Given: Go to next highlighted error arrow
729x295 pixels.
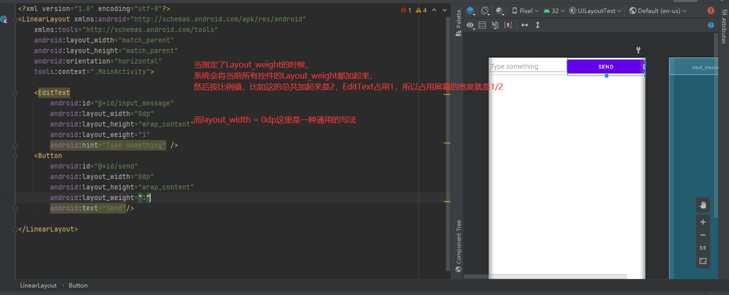Looking at the screenshot, I should coord(444,10).
